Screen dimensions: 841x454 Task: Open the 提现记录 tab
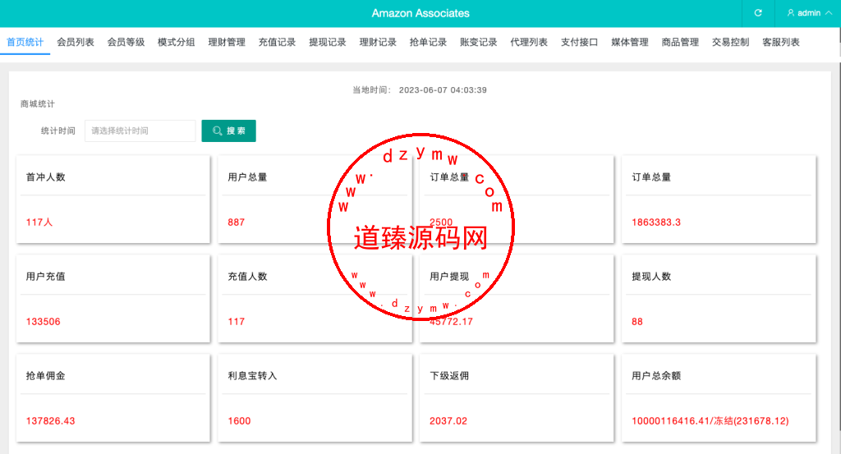[x=328, y=42]
